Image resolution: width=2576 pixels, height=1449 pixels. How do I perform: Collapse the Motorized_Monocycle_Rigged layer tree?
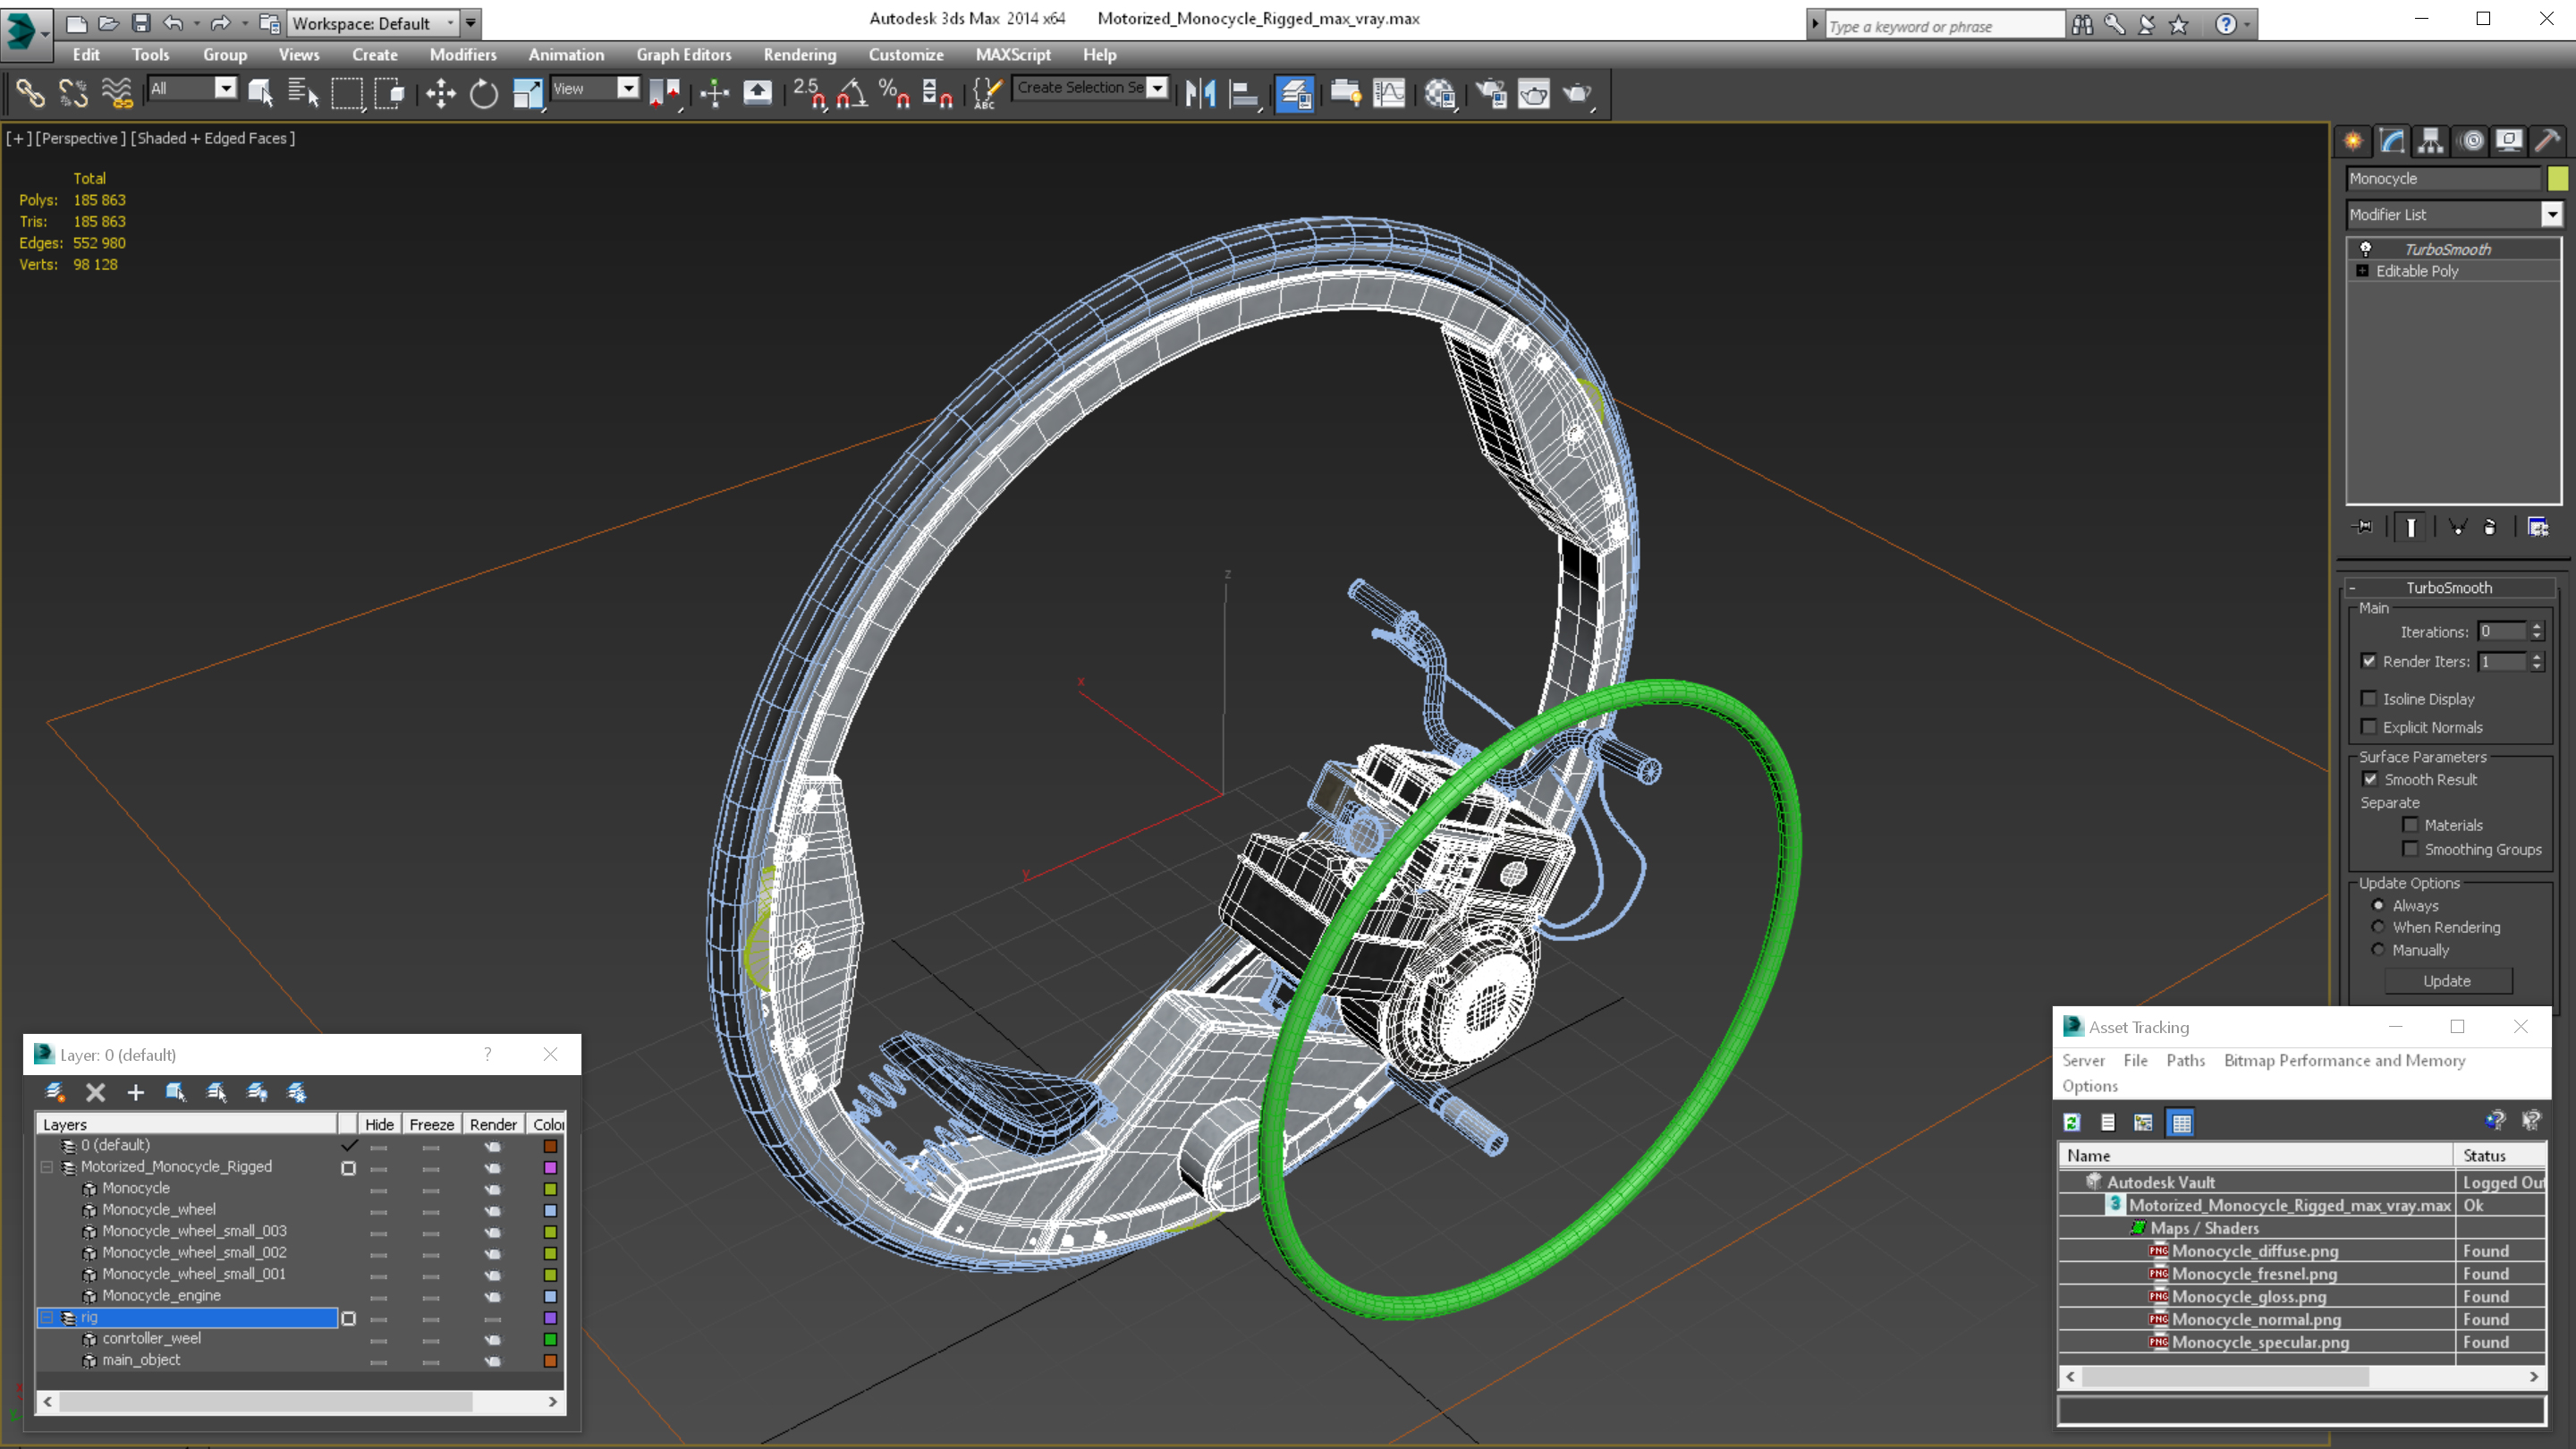pyautogui.click(x=46, y=1167)
